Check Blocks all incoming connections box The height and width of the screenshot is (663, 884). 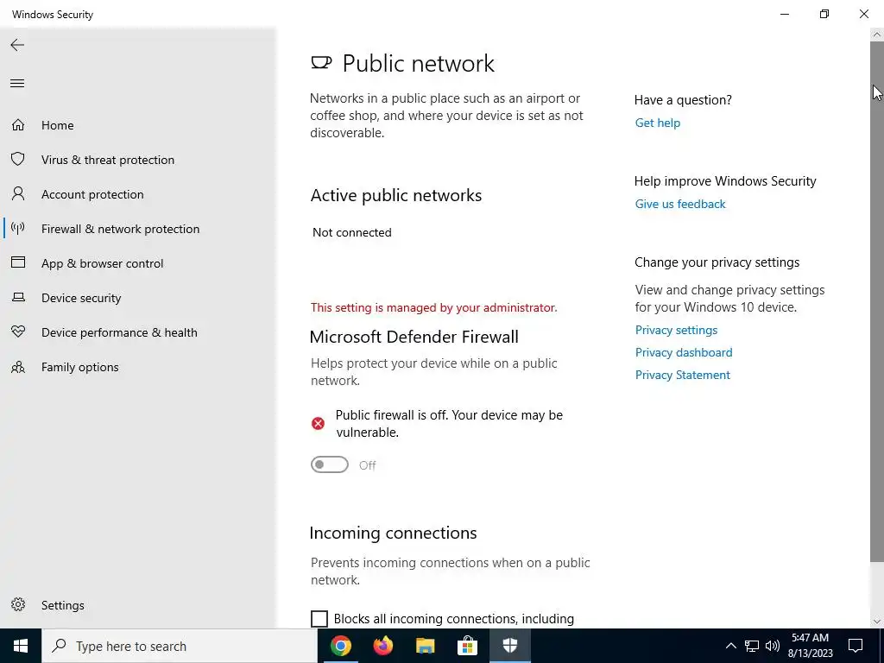[319, 618]
